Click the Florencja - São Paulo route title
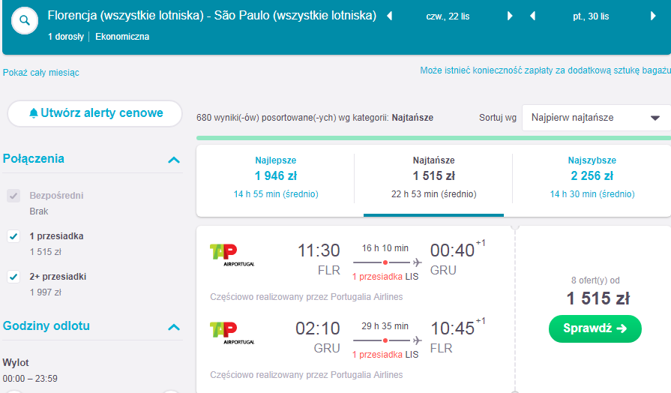The width and height of the screenshot is (671, 393). [x=212, y=16]
